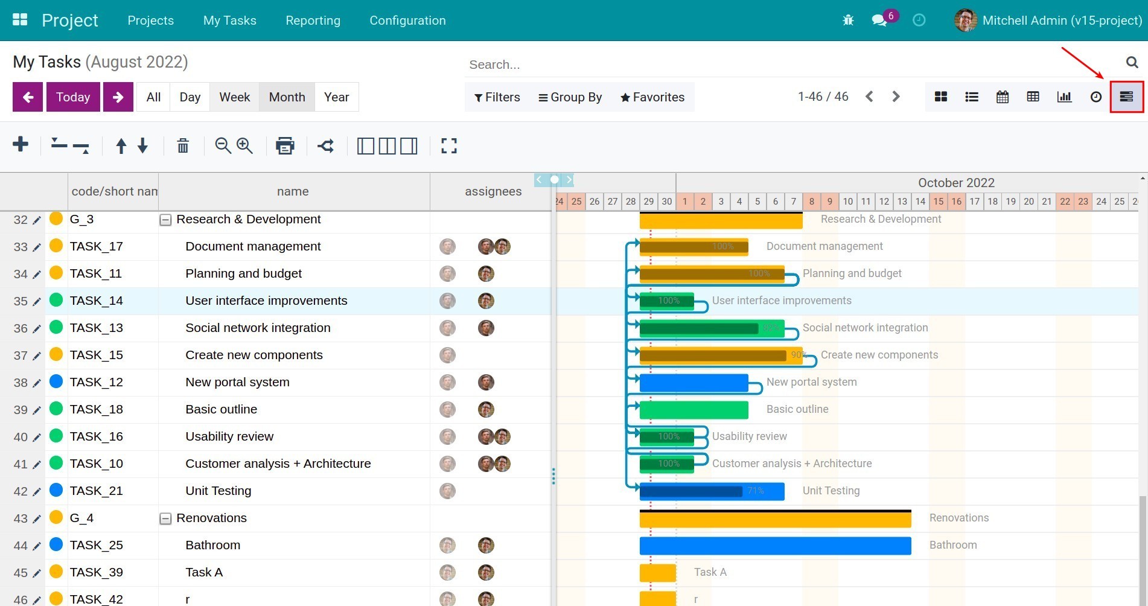Open the Group By menu
Image resolution: width=1148 pixels, height=606 pixels.
[569, 97]
